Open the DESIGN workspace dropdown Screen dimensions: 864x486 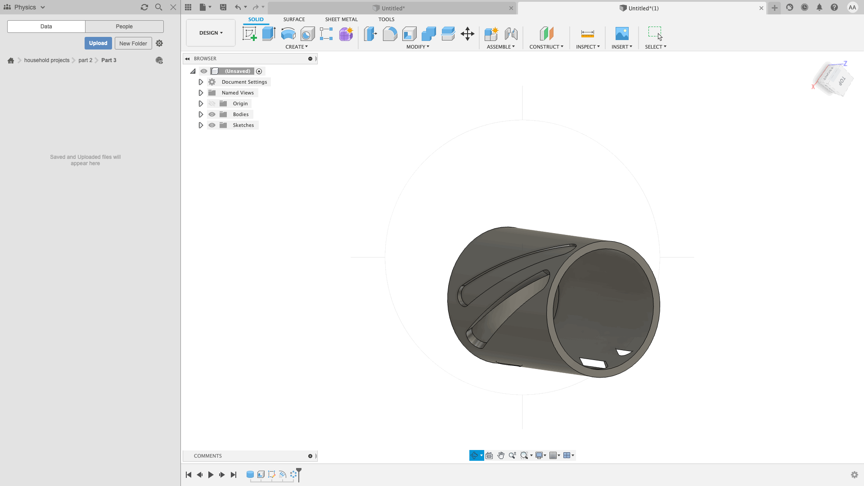click(211, 33)
